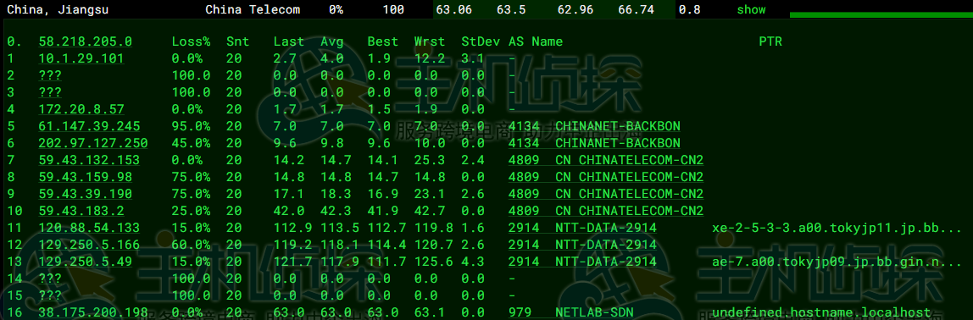Open IP link 59.43.39.190

tap(85, 194)
